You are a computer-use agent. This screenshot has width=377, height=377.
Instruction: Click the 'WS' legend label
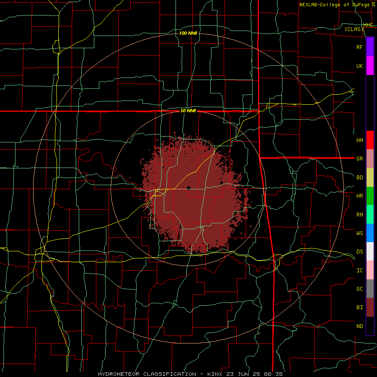coord(359,233)
